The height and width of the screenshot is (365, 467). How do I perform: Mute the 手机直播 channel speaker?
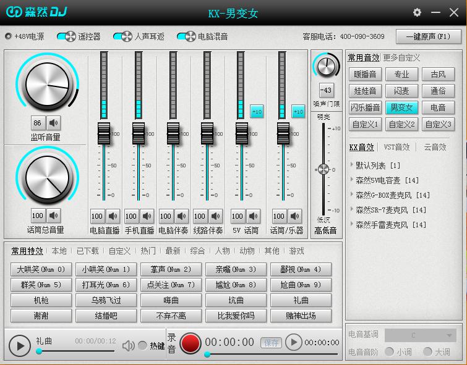147,216
